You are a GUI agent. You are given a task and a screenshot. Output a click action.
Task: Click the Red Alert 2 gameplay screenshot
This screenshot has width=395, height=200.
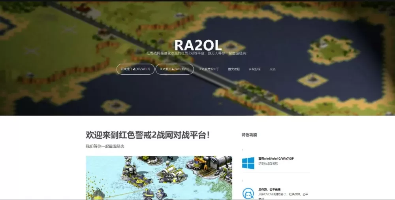point(159,178)
